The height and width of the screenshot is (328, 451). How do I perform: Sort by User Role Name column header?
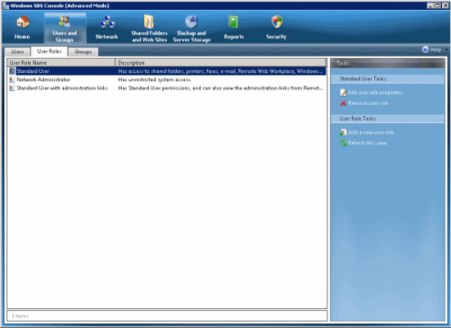coord(61,62)
